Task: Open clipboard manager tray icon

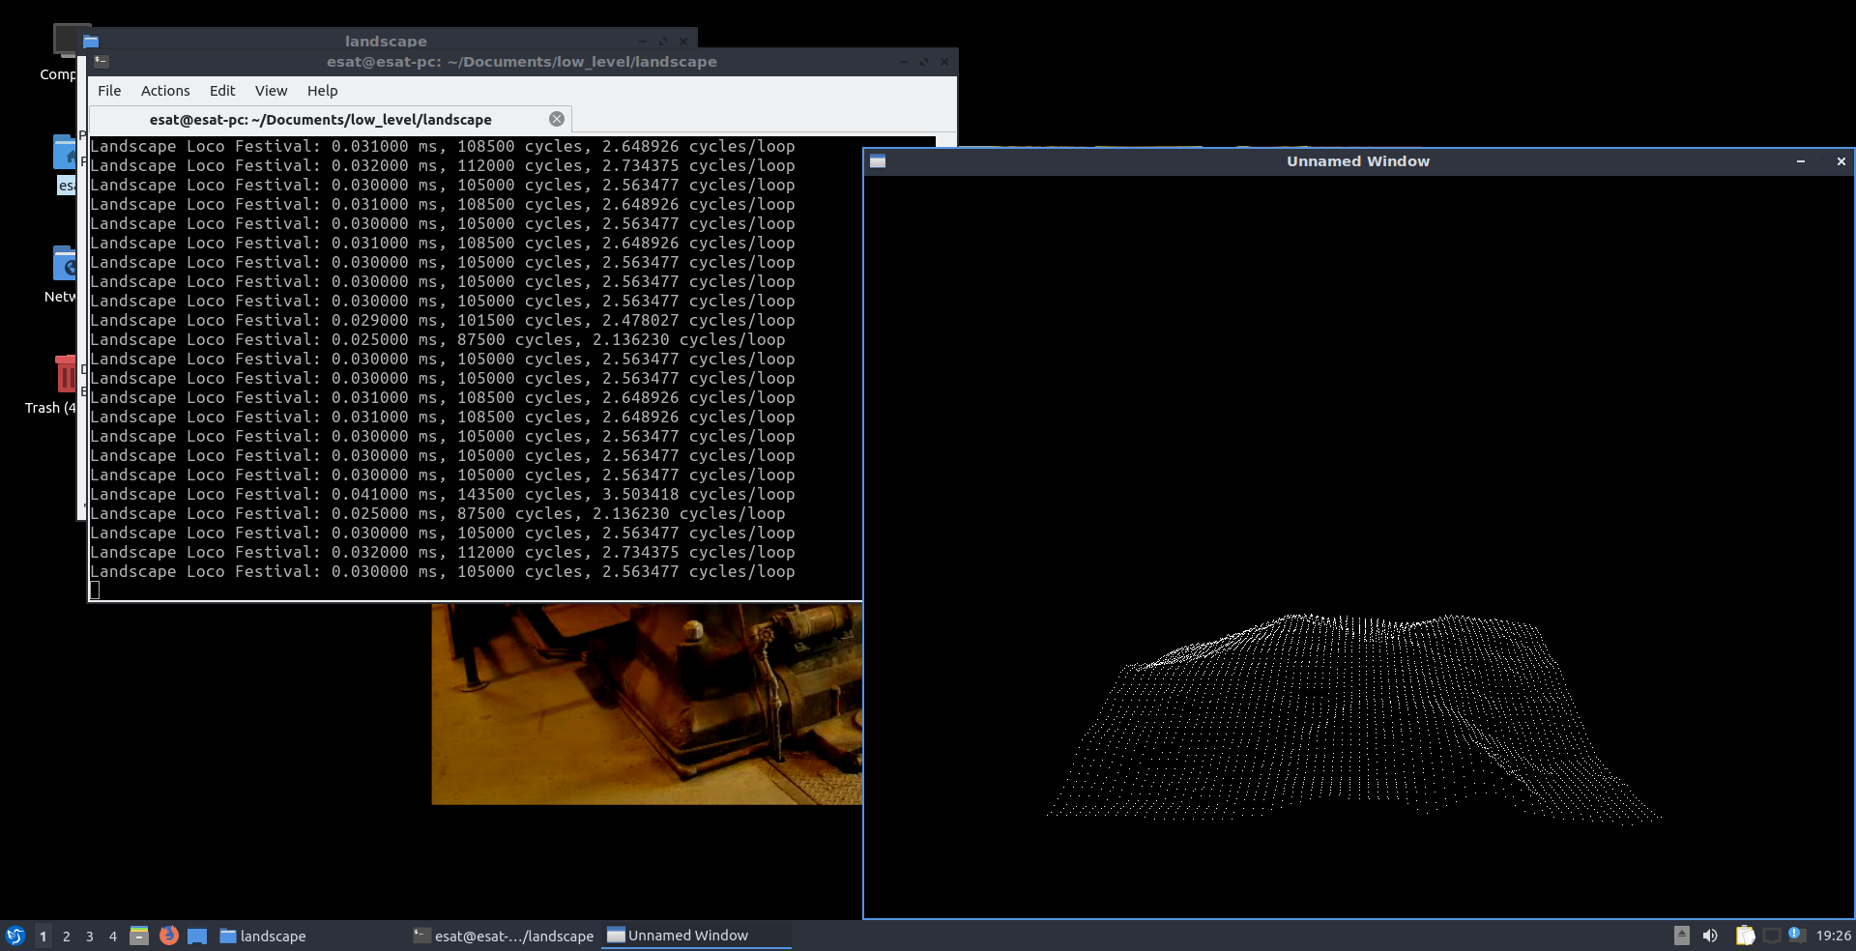Action: [x=1745, y=936]
